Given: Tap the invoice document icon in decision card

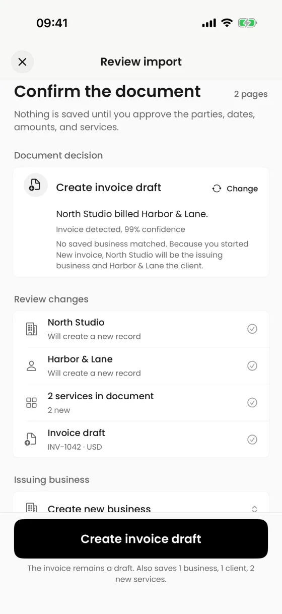Looking at the screenshot, I should (x=35, y=185).
